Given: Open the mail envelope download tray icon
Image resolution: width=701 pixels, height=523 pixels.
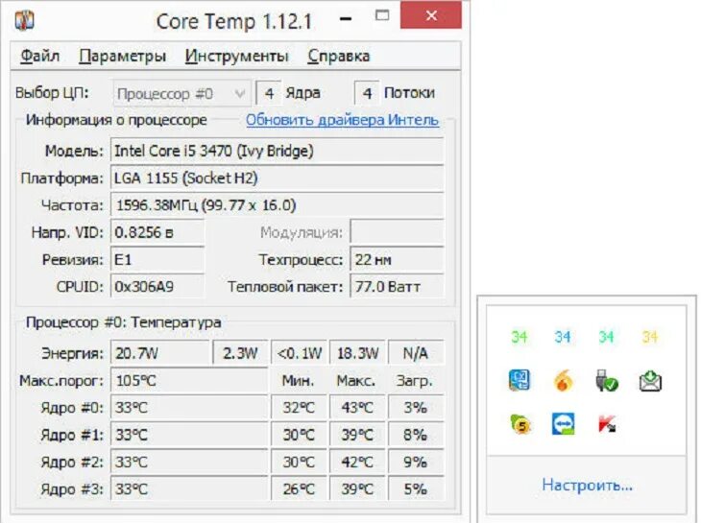Looking at the screenshot, I should 650,381.
